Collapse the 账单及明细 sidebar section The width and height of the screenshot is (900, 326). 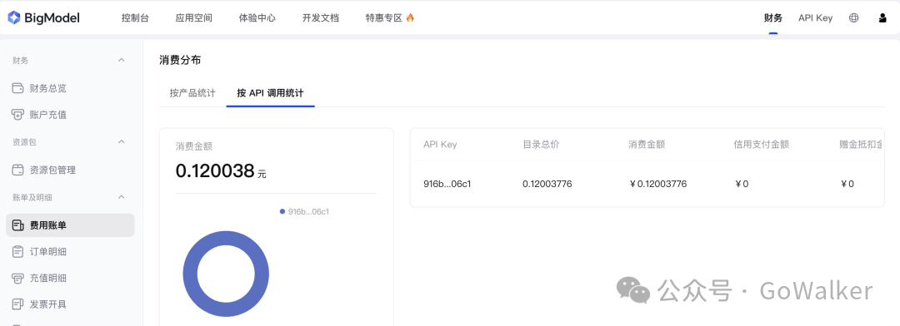(121, 197)
